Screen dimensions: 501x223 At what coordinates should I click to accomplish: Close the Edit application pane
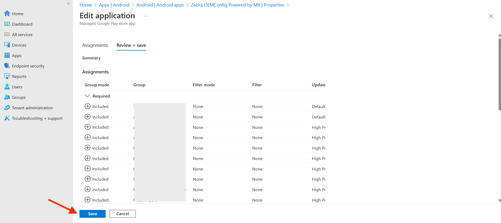point(491,16)
